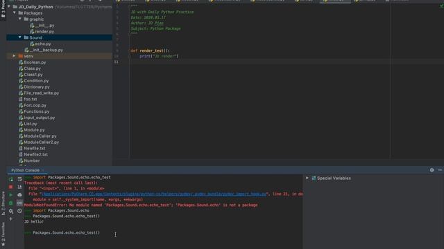Open the pydev_import_hook.py traceback link

(154, 194)
